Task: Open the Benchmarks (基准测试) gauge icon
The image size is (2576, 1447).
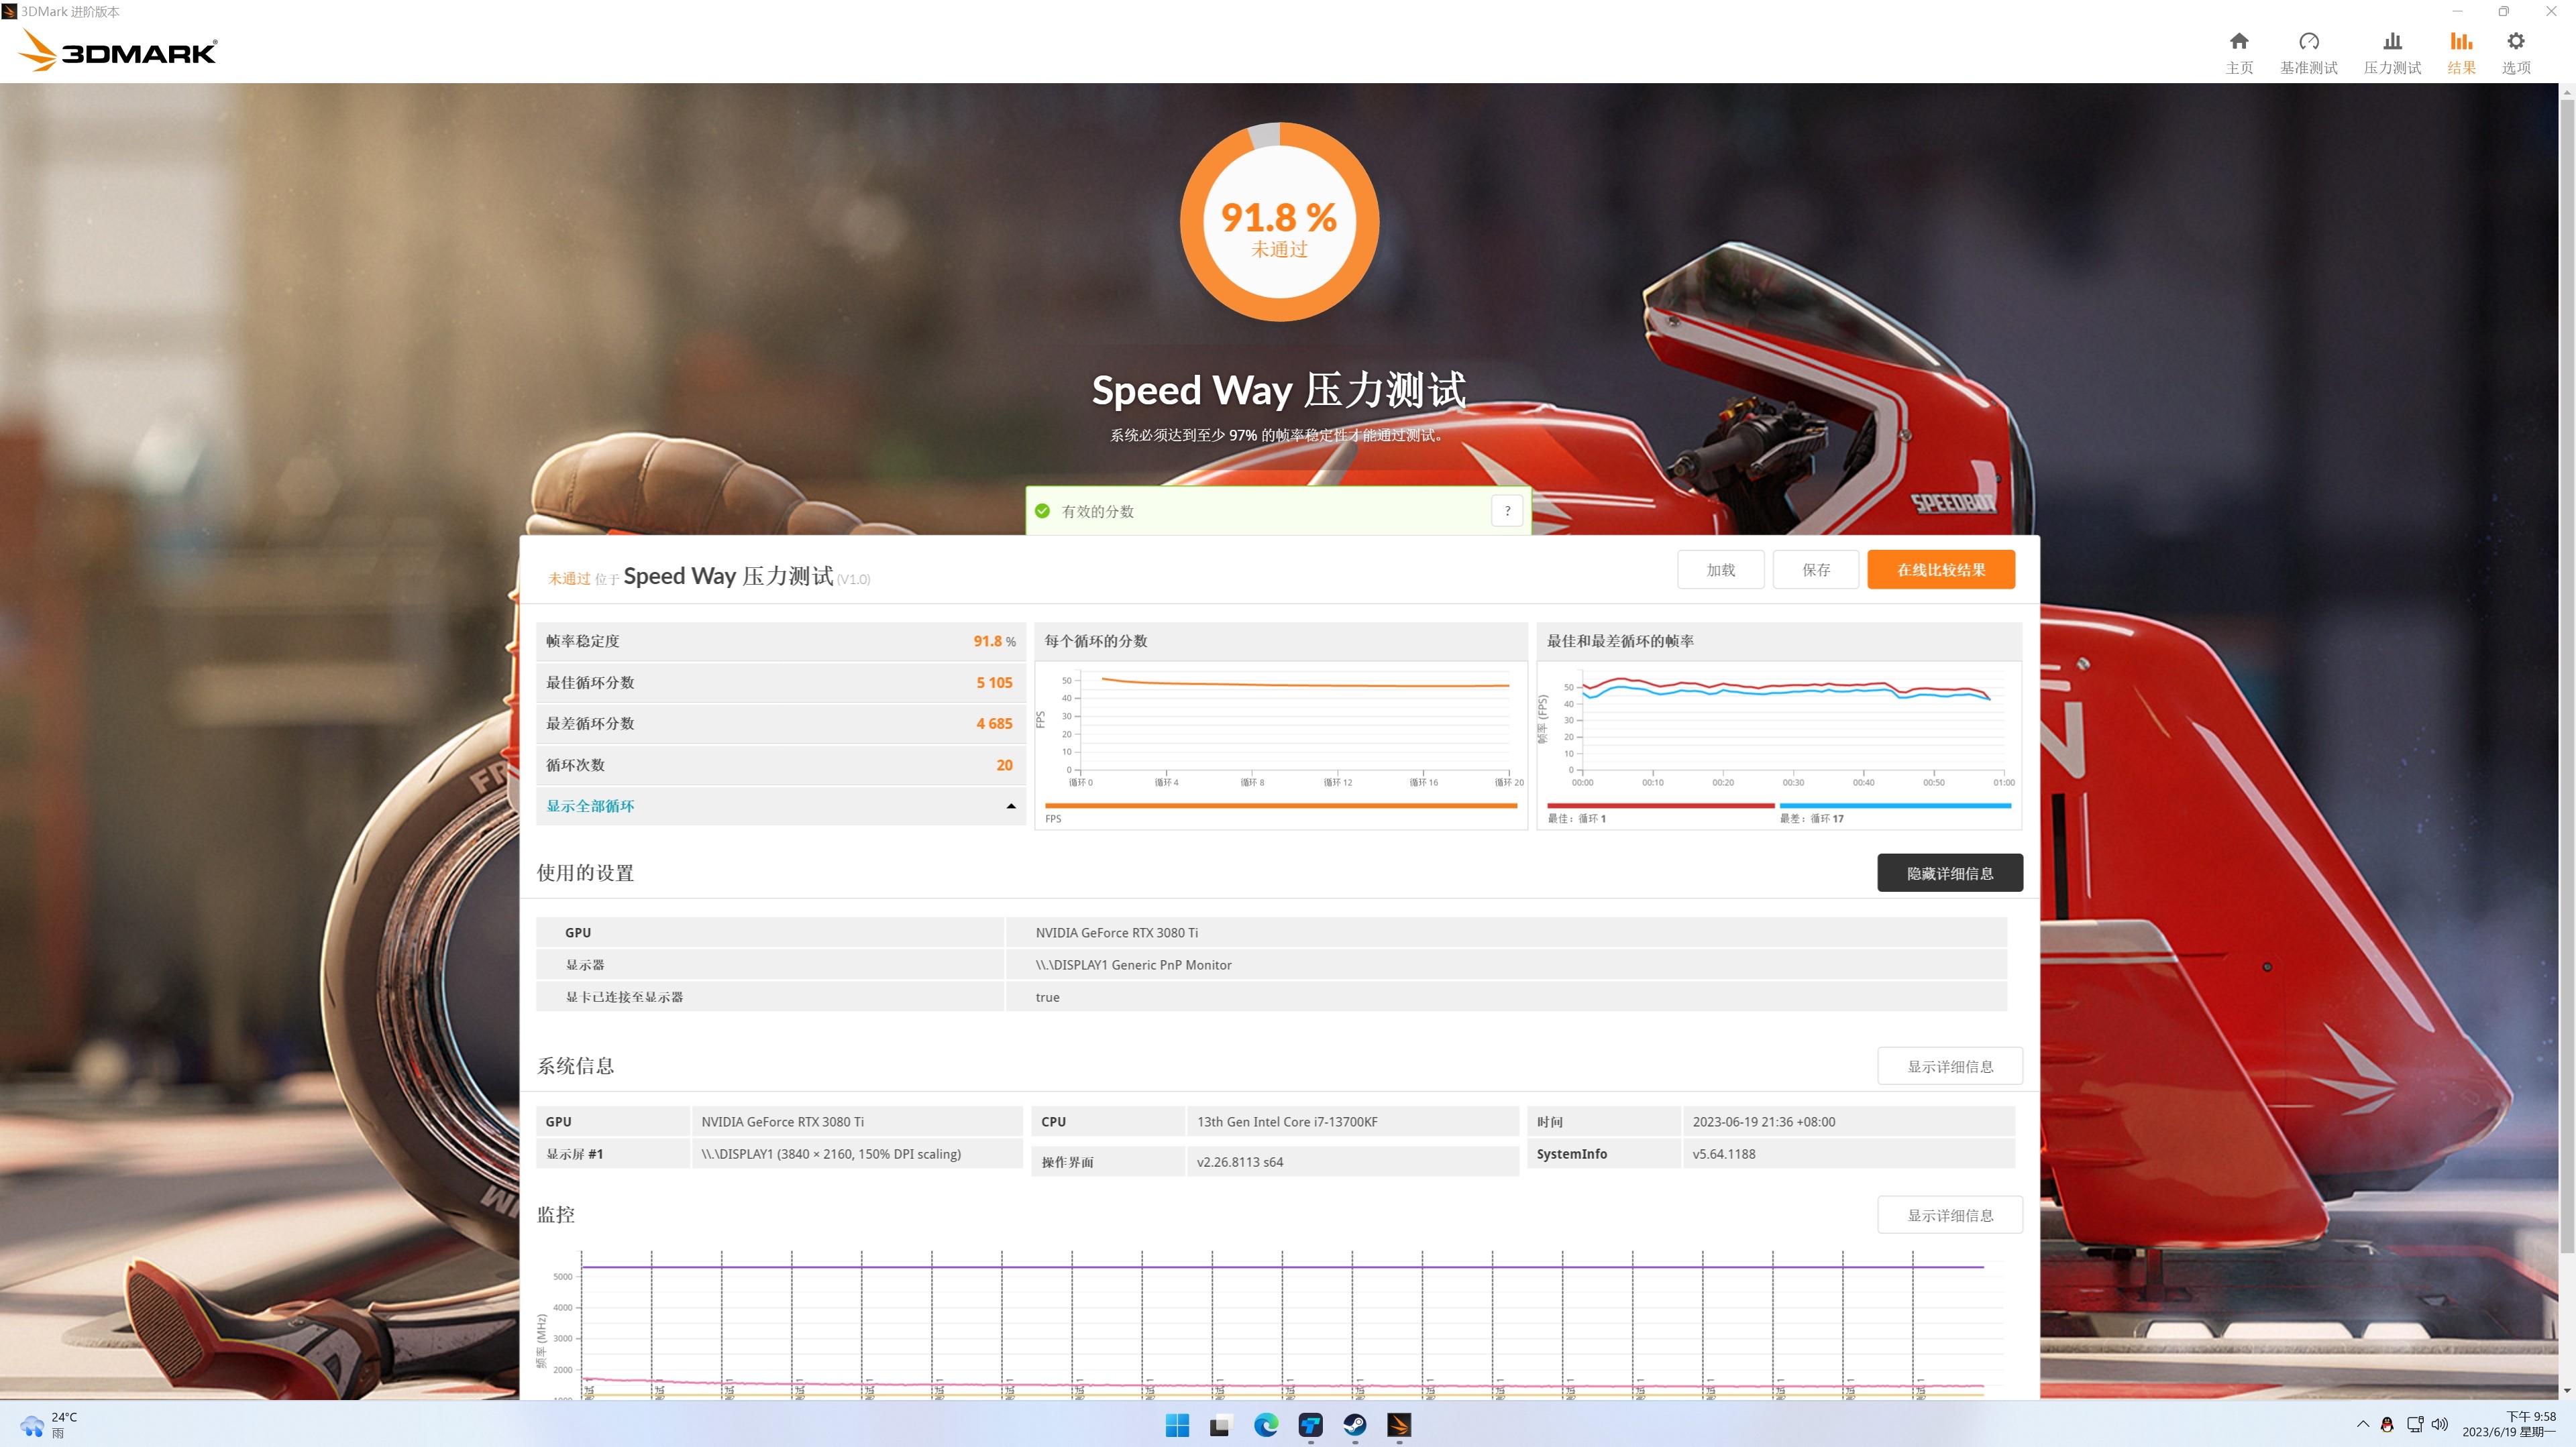Action: coord(2308,42)
